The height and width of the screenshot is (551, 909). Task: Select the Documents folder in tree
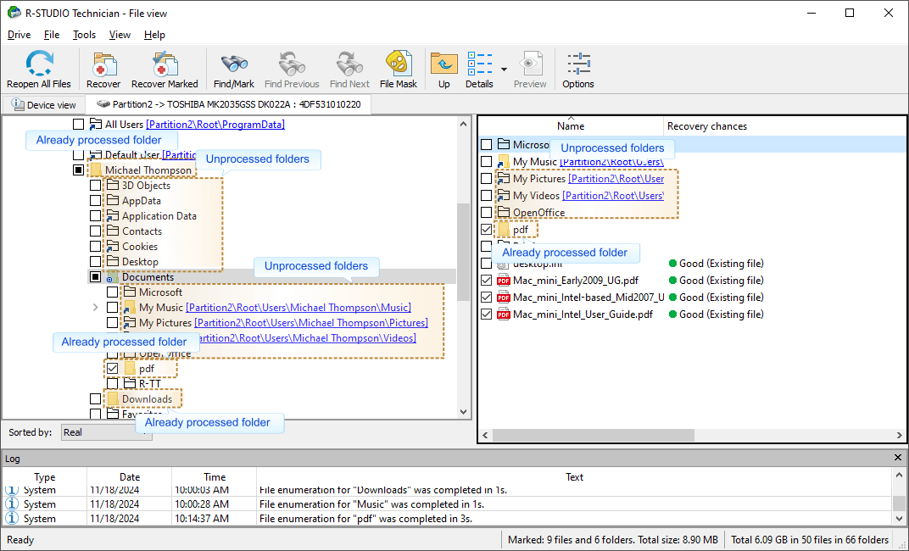148,277
